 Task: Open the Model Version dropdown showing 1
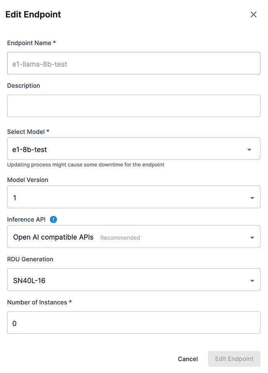[133, 197]
